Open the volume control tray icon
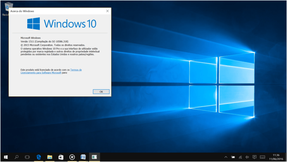 (x=247, y=157)
